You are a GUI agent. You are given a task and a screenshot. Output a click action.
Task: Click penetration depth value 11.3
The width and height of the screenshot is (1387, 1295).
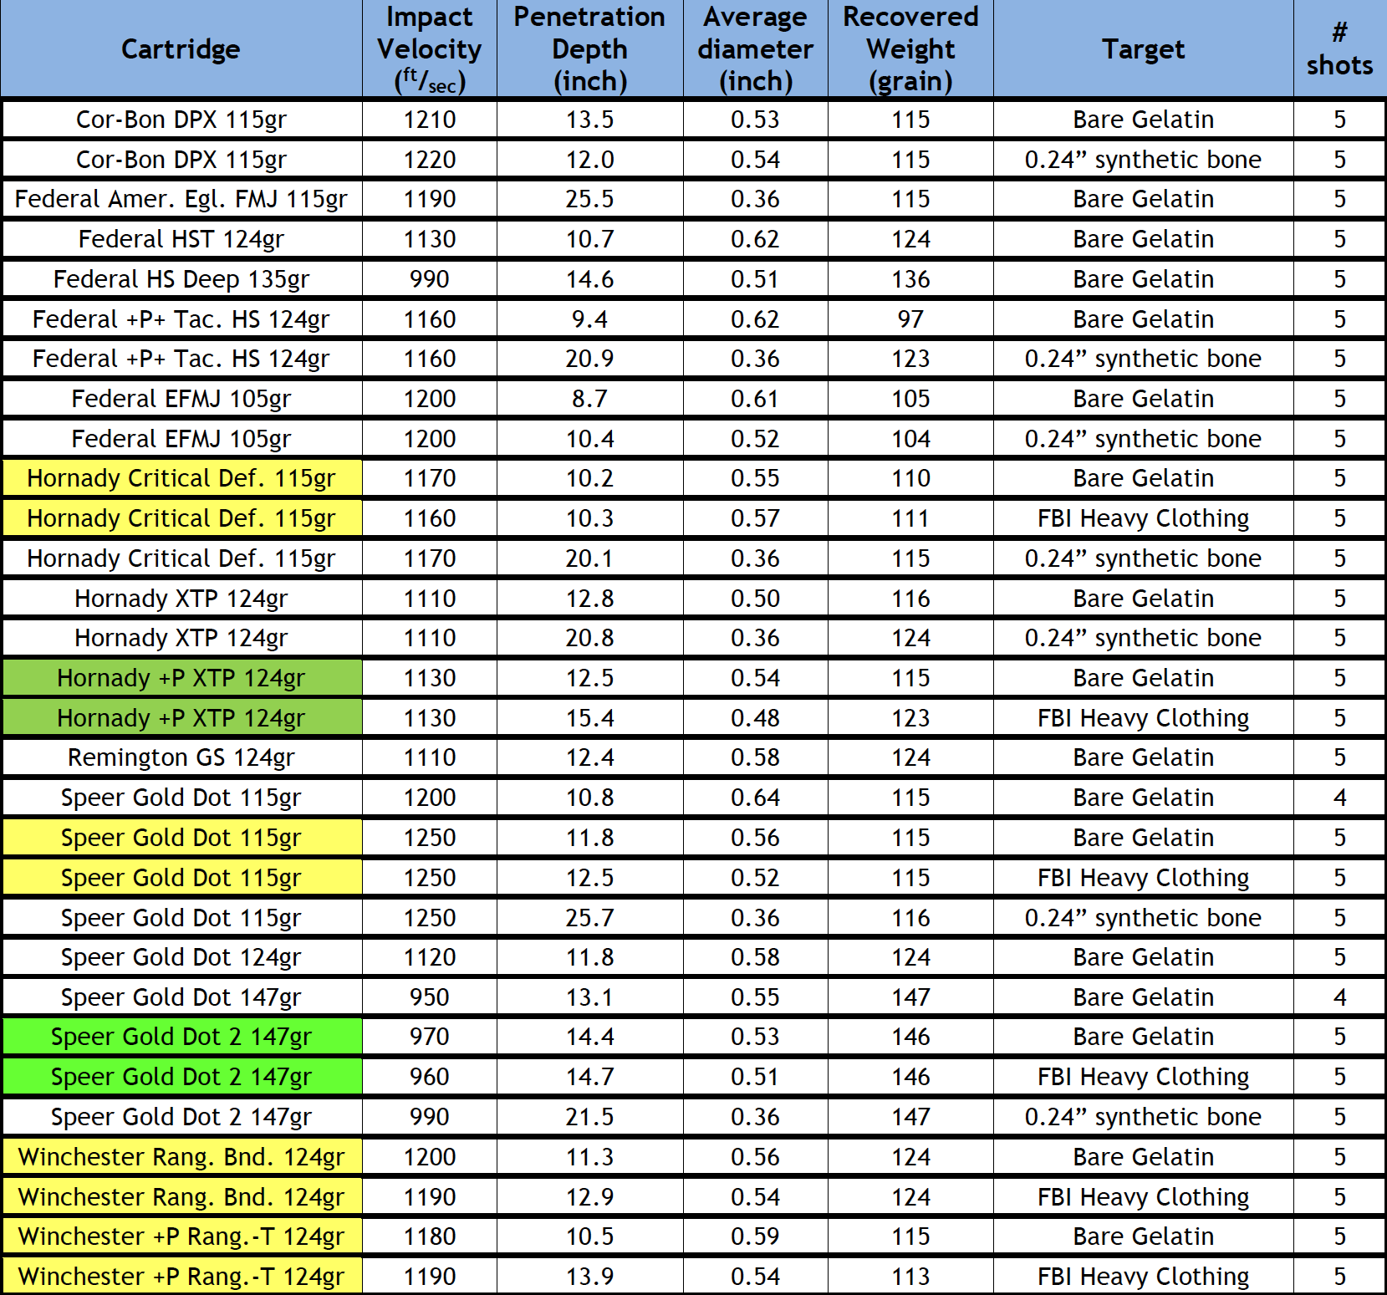(589, 1157)
